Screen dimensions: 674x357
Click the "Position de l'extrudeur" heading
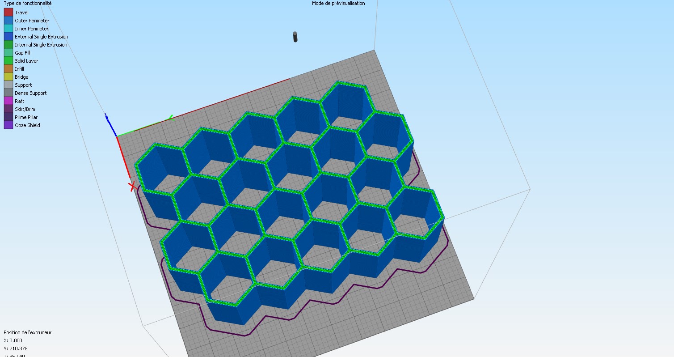pyautogui.click(x=28, y=332)
